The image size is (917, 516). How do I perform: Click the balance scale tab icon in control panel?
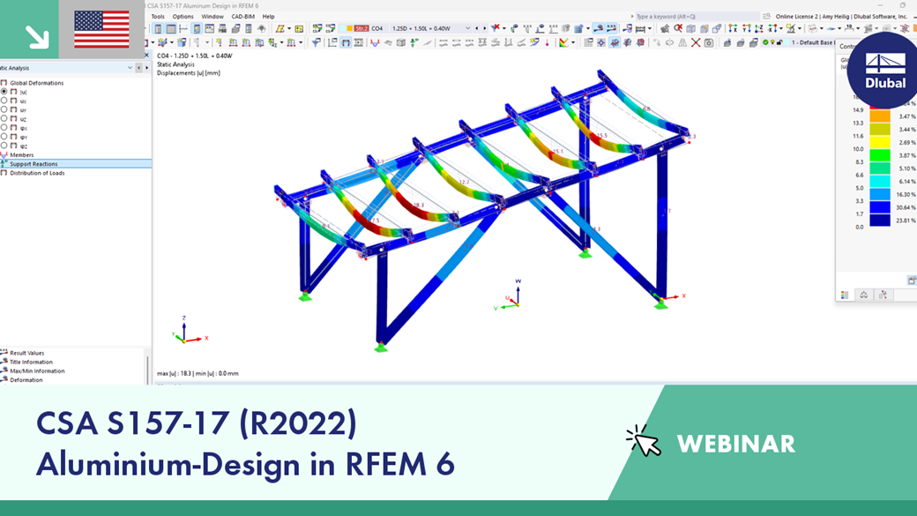[864, 295]
